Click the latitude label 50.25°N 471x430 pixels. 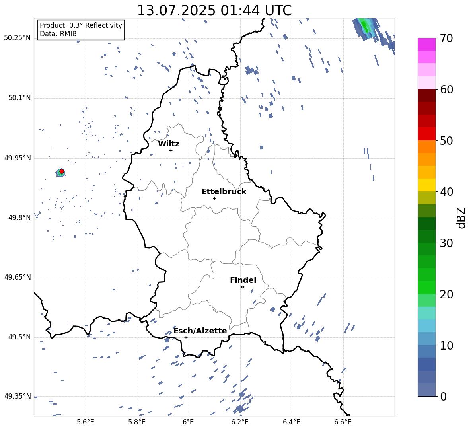pos(18,38)
